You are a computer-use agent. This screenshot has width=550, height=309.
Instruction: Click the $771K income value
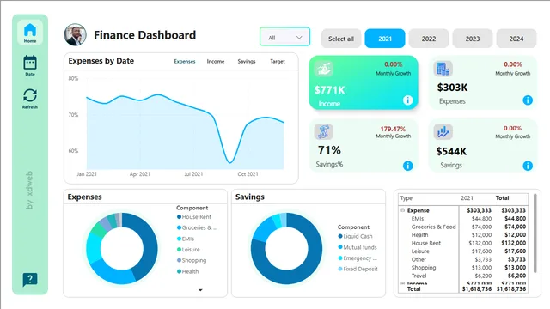(330, 90)
